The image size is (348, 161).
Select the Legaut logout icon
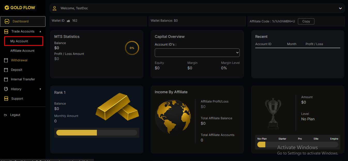(6, 115)
